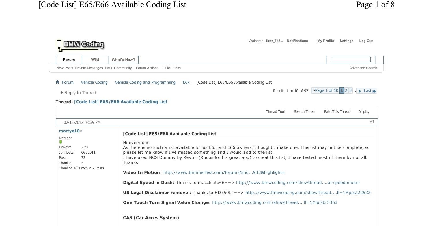Expand the Notifications dropdown

click(297, 41)
